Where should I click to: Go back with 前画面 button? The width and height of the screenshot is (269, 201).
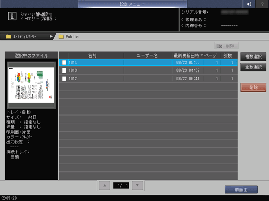click(241, 190)
